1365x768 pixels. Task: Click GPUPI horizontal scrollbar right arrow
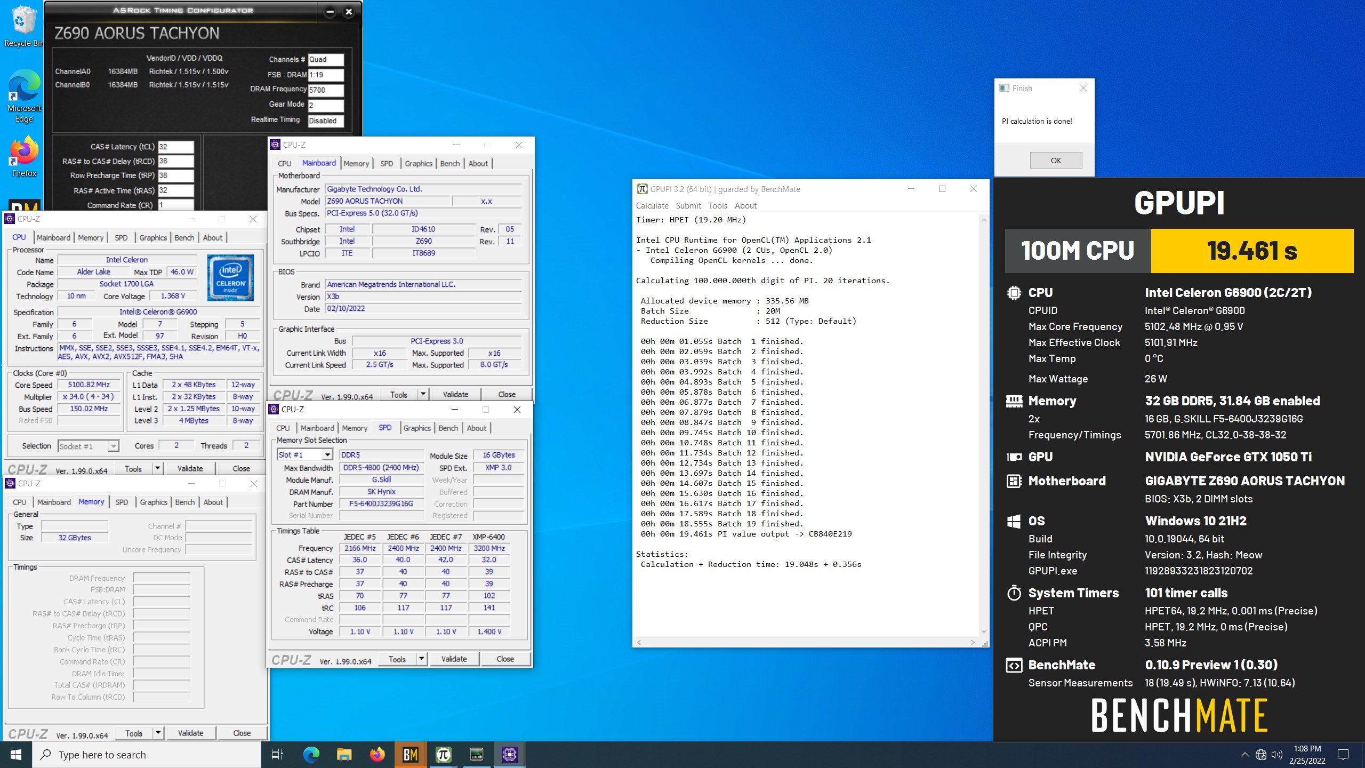(x=973, y=642)
